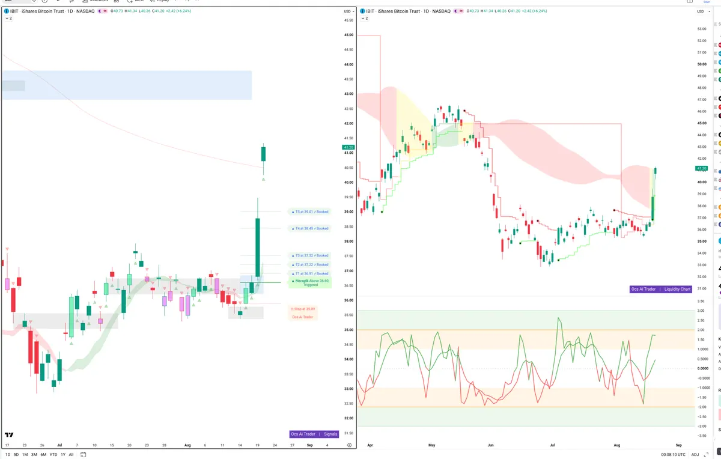This screenshot has height=459, width=721.
Task: Click the 41.20 current price tag, left chart
Action: click(348, 147)
